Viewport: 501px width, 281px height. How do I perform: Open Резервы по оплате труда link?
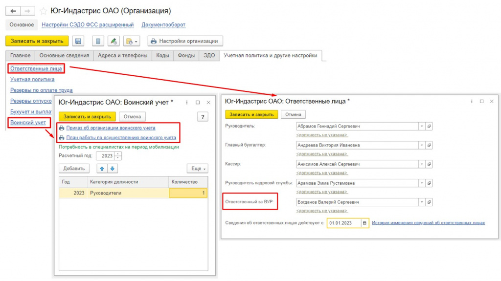pyautogui.click(x=41, y=90)
